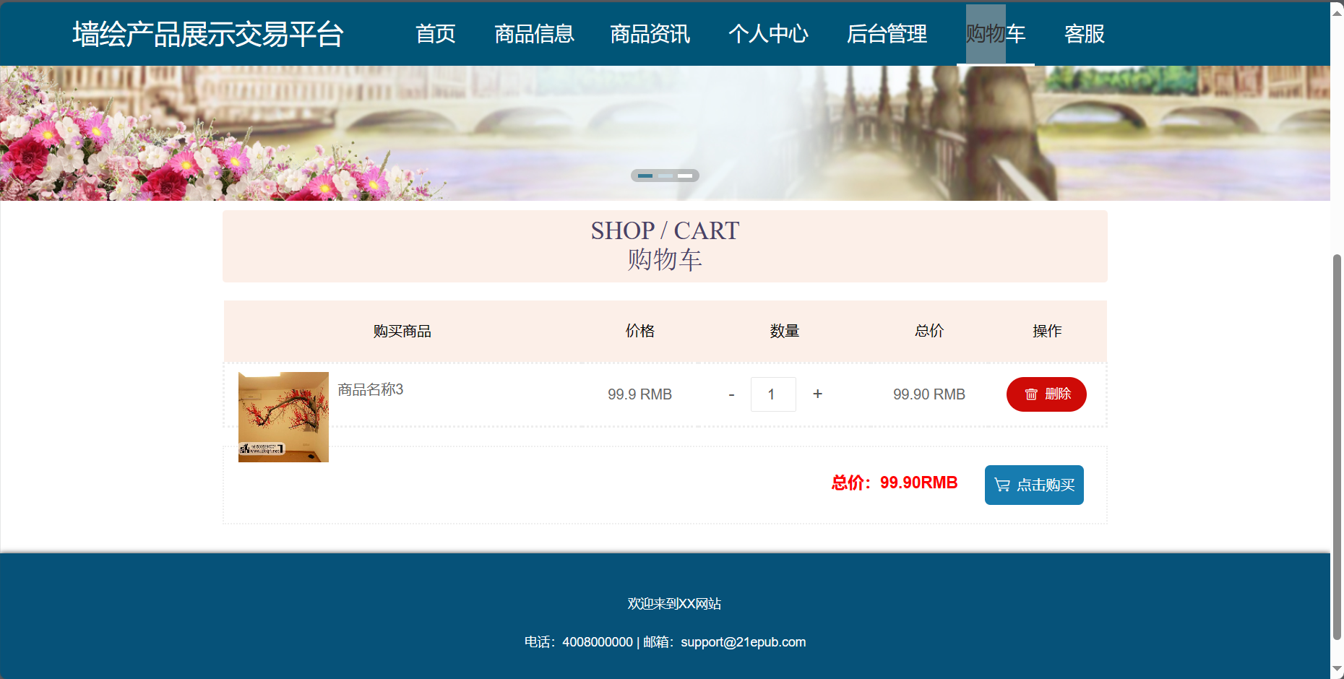Click the footer email support@21epub.com
The image size is (1344, 679).
click(x=743, y=642)
